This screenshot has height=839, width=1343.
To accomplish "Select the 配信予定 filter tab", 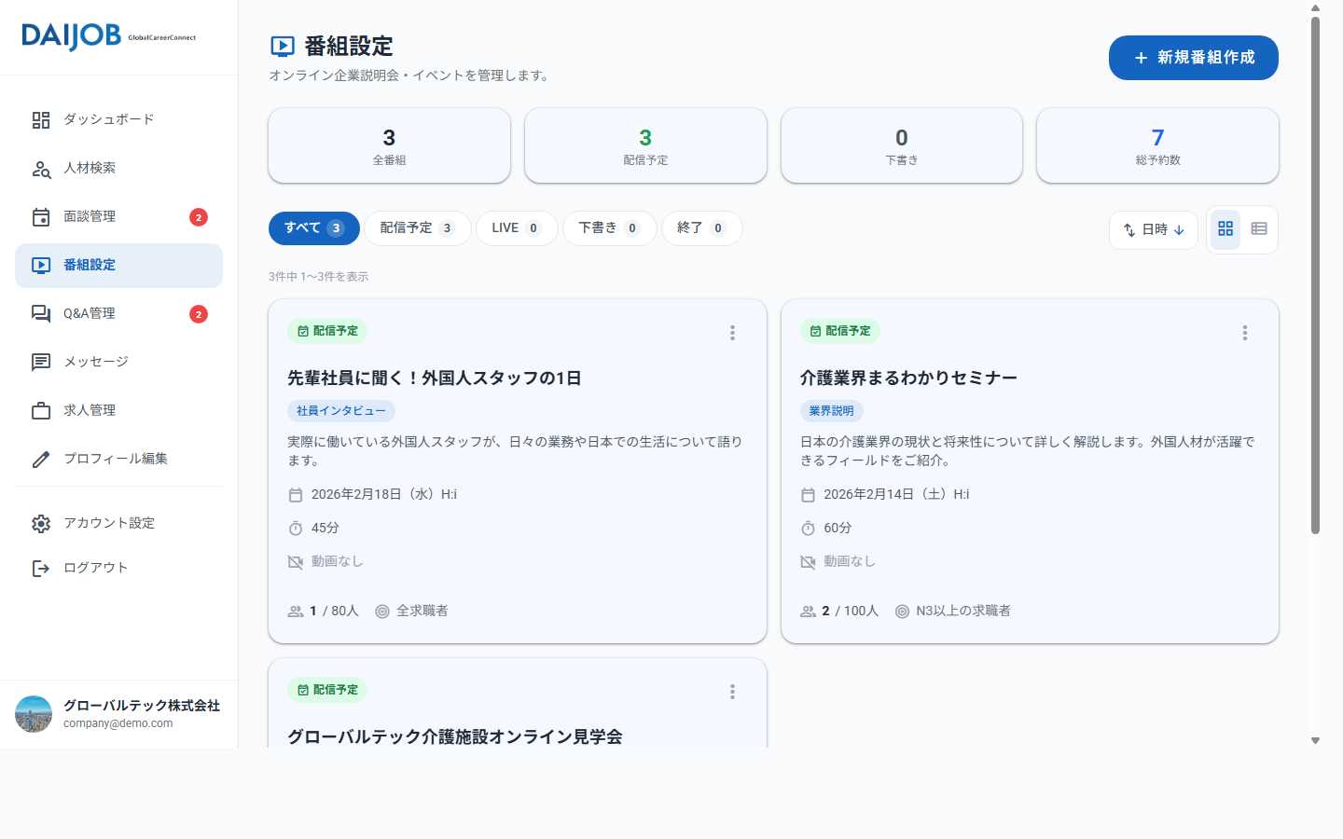I will (x=417, y=228).
